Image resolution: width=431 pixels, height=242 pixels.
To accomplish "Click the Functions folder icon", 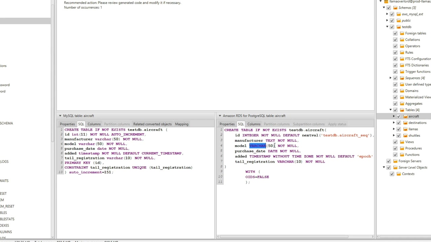I will 402,155.
